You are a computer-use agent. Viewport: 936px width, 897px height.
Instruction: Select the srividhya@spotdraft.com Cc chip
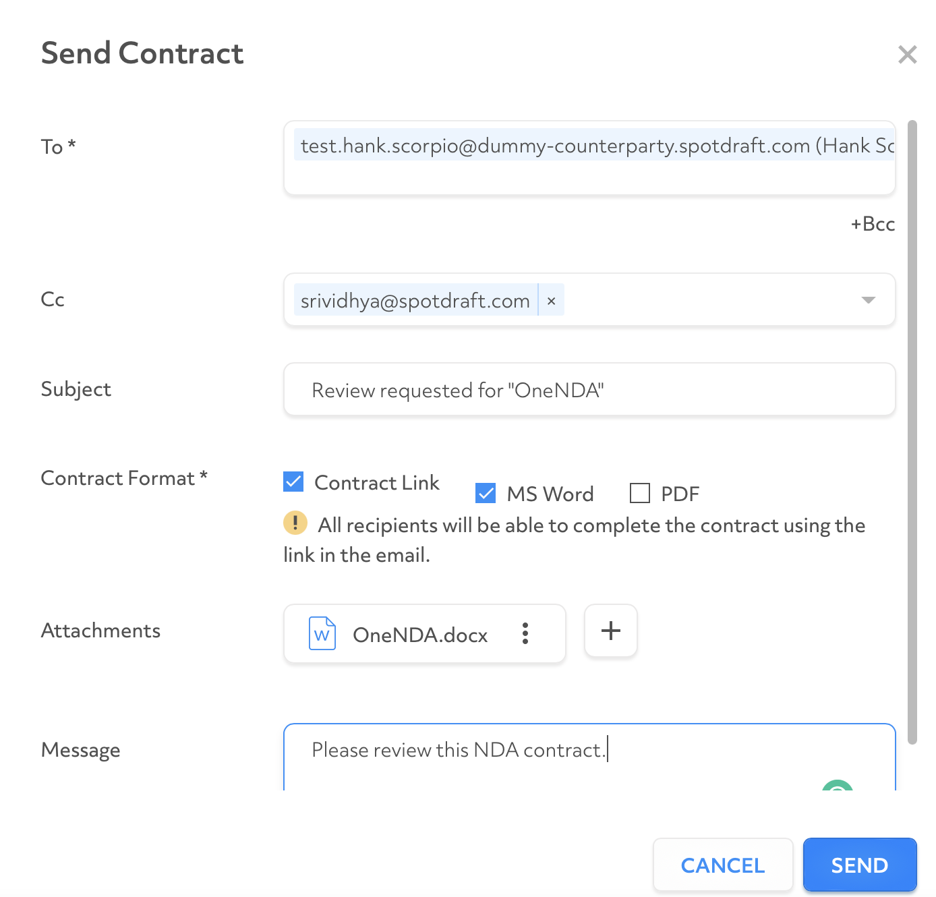[x=415, y=301]
